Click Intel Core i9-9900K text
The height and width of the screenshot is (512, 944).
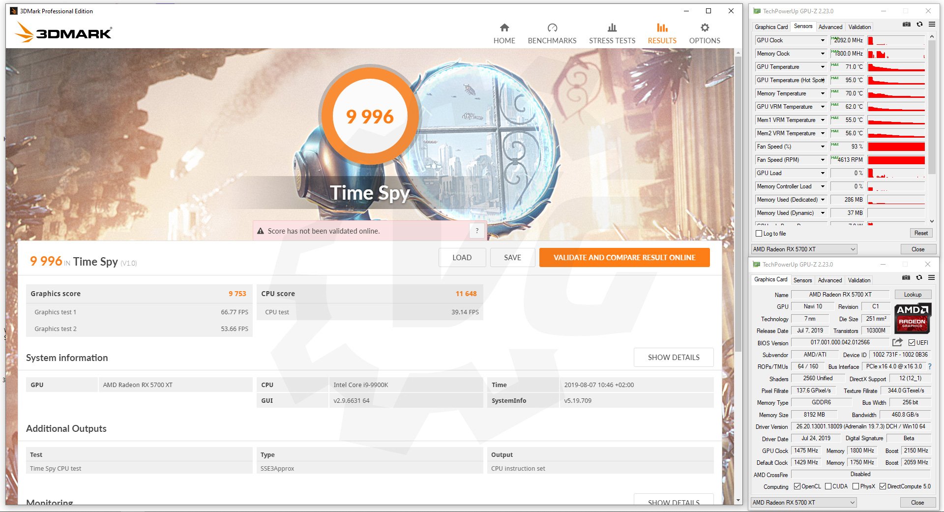point(361,385)
